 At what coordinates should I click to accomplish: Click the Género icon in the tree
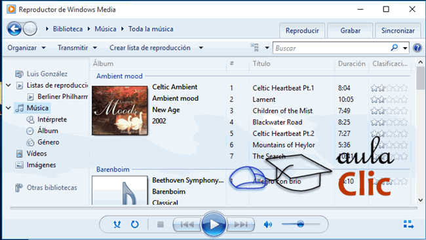point(30,143)
